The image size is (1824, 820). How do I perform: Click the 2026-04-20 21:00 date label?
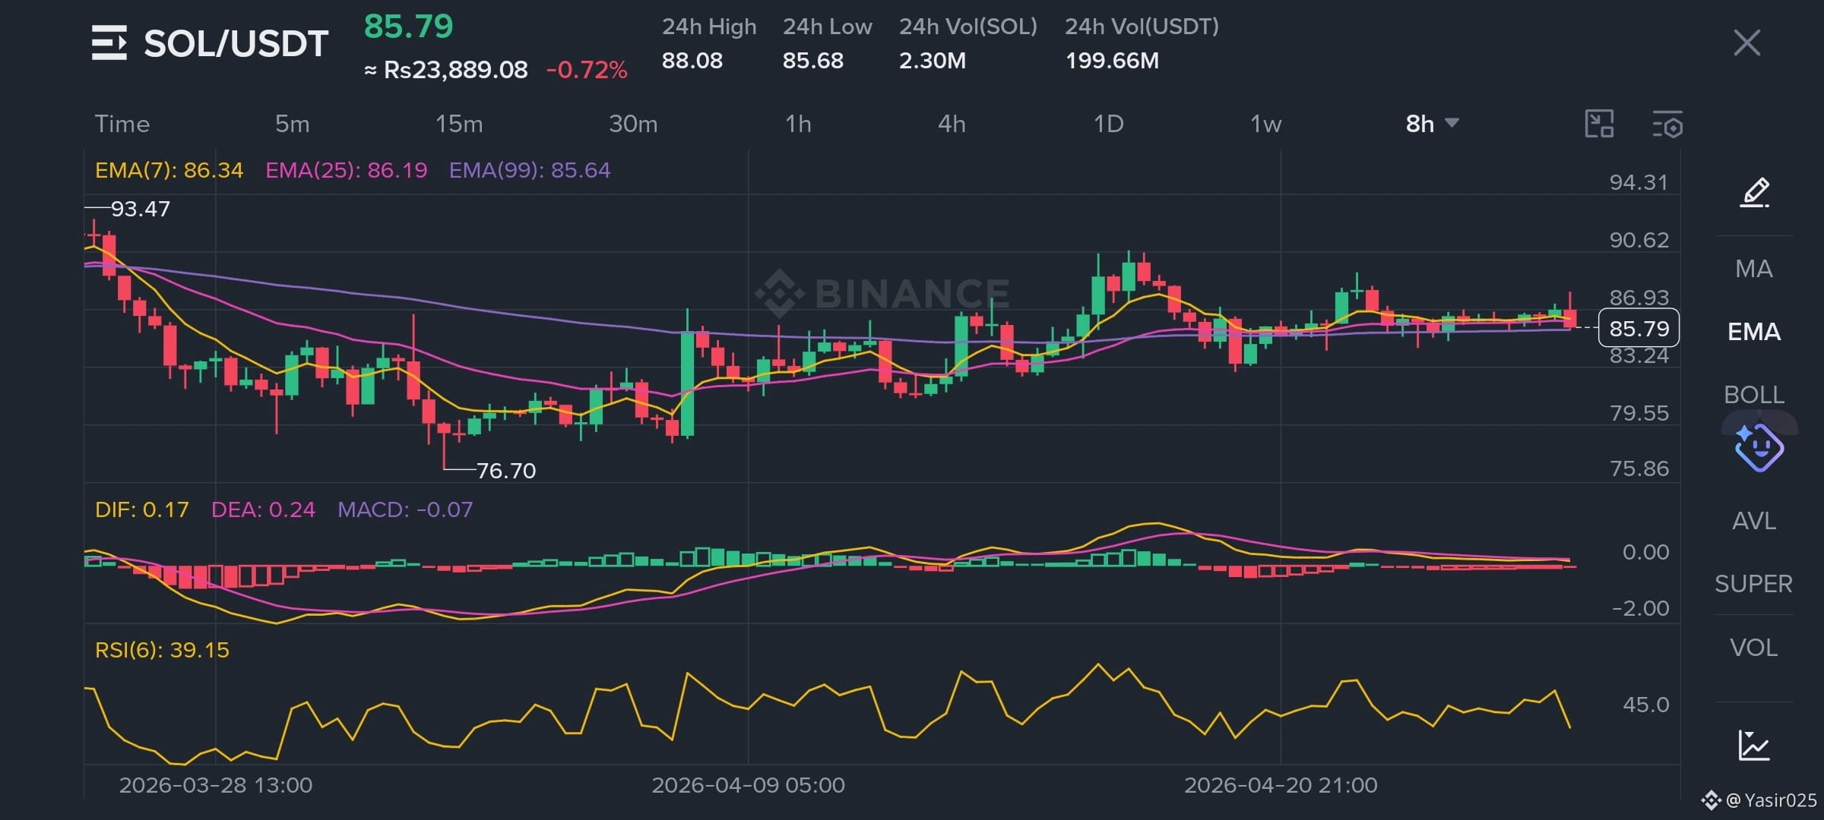pos(1281,785)
